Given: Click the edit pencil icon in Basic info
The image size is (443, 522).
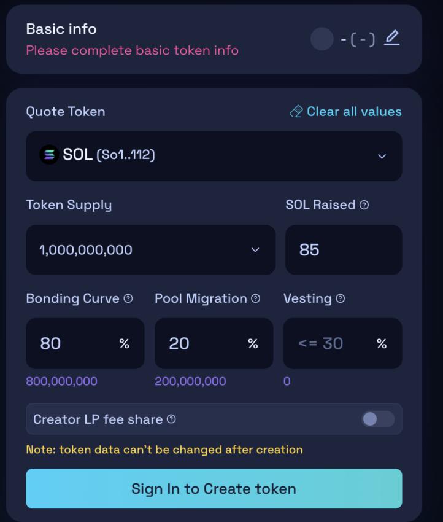Looking at the screenshot, I should tap(391, 37).
